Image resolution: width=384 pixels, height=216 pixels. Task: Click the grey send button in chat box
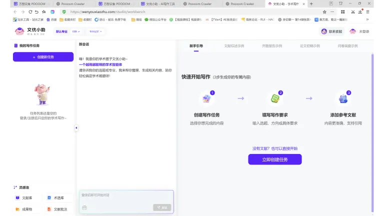162,207
